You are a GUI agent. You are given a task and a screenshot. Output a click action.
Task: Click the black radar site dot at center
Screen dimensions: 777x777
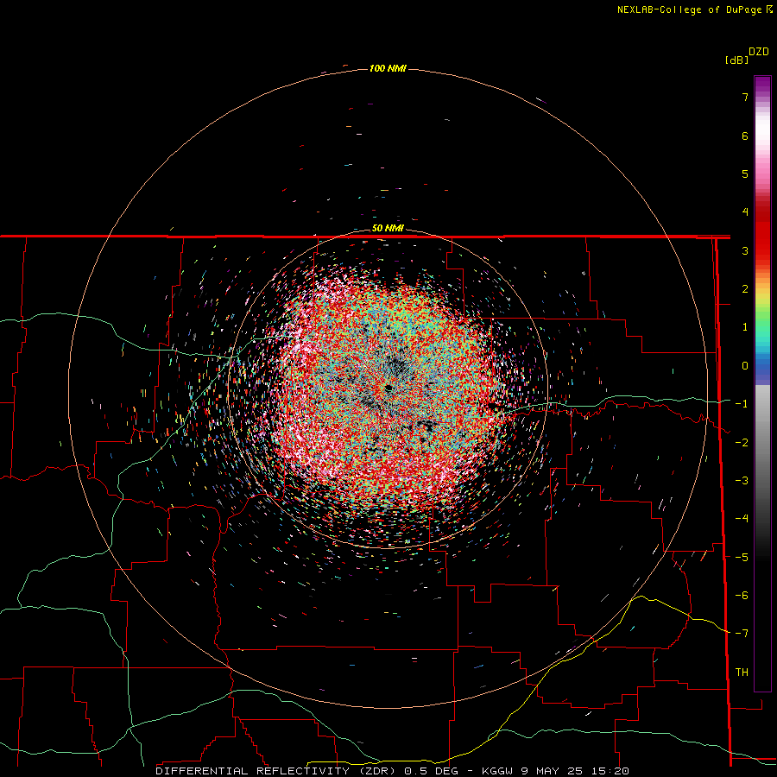(x=389, y=388)
